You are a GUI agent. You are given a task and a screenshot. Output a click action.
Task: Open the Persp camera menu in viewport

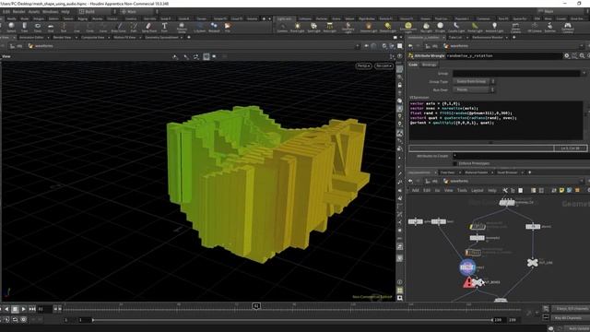tap(363, 65)
